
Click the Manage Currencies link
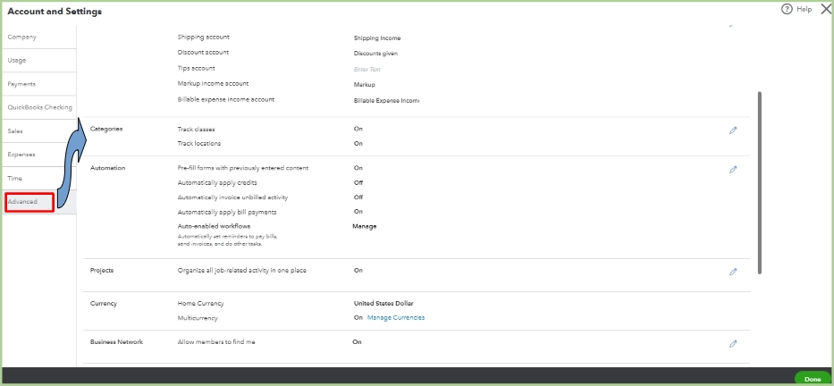pos(395,318)
